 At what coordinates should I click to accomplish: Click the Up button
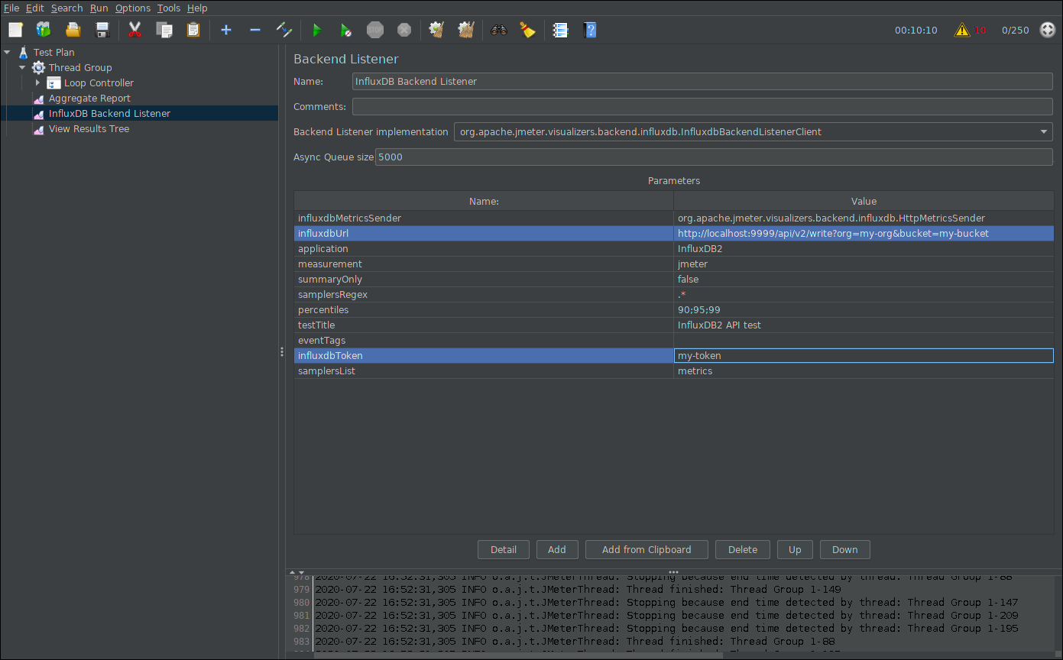point(795,549)
